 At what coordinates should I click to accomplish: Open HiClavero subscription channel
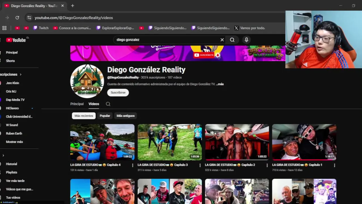pos(12,108)
